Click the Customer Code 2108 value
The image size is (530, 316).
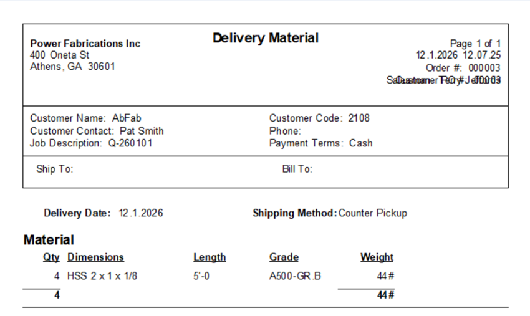pos(359,118)
